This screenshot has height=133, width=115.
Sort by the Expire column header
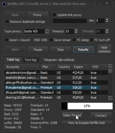(x=81, y=67)
